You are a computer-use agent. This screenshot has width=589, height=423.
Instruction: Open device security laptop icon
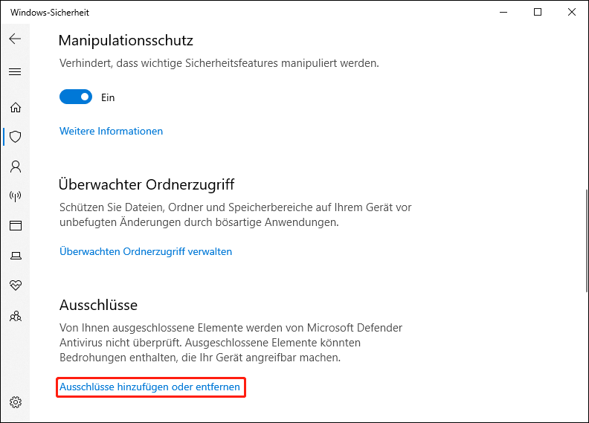point(15,256)
